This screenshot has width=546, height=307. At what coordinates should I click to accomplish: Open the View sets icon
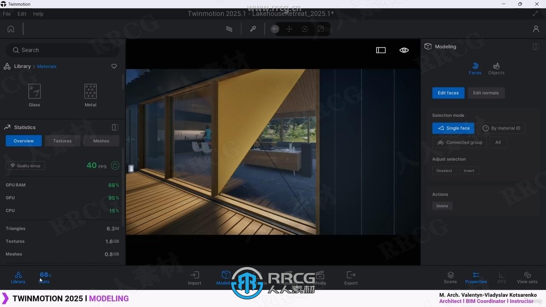pos(527,278)
